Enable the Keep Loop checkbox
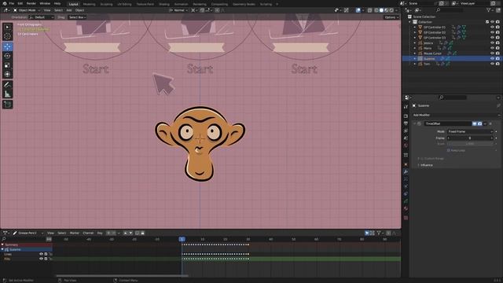Viewport: 503px width, 283px height. (449, 150)
